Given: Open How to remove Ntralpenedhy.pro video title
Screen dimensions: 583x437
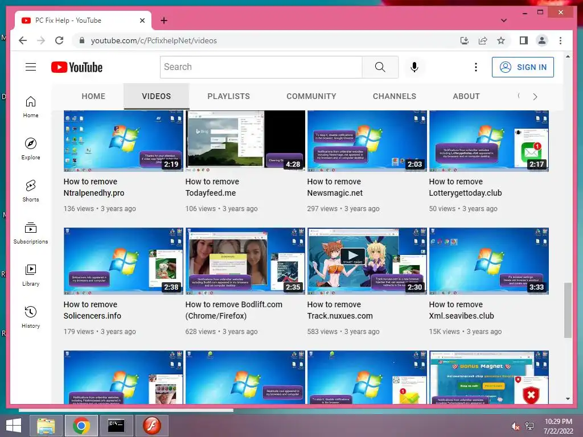Looking at the screenshot, I should tap(94, 187).
